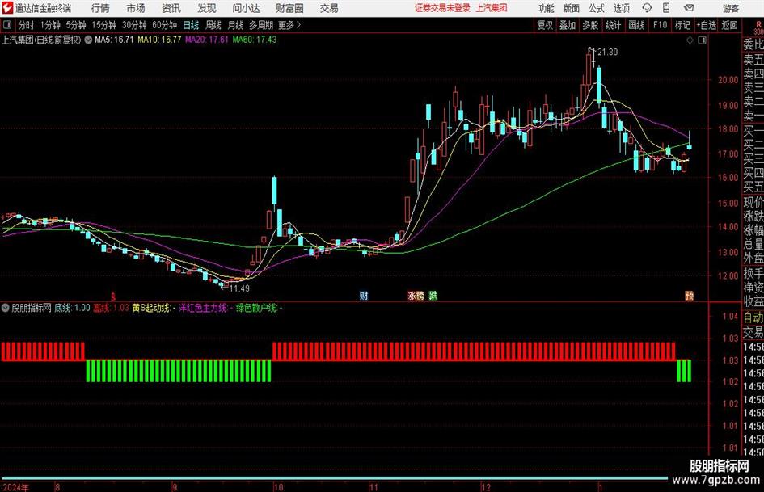Click the 财 marker below the chart
This screenshot has height=492, width=764.
pyautogui.click(x=364, y=296)
